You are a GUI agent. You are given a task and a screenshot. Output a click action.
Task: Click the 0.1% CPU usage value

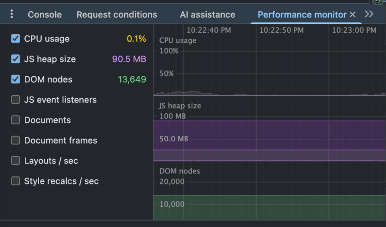(x=136, y=39)
